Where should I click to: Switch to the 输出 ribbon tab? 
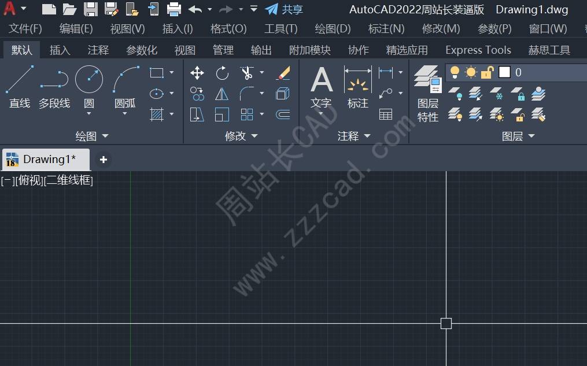[261, 50]
